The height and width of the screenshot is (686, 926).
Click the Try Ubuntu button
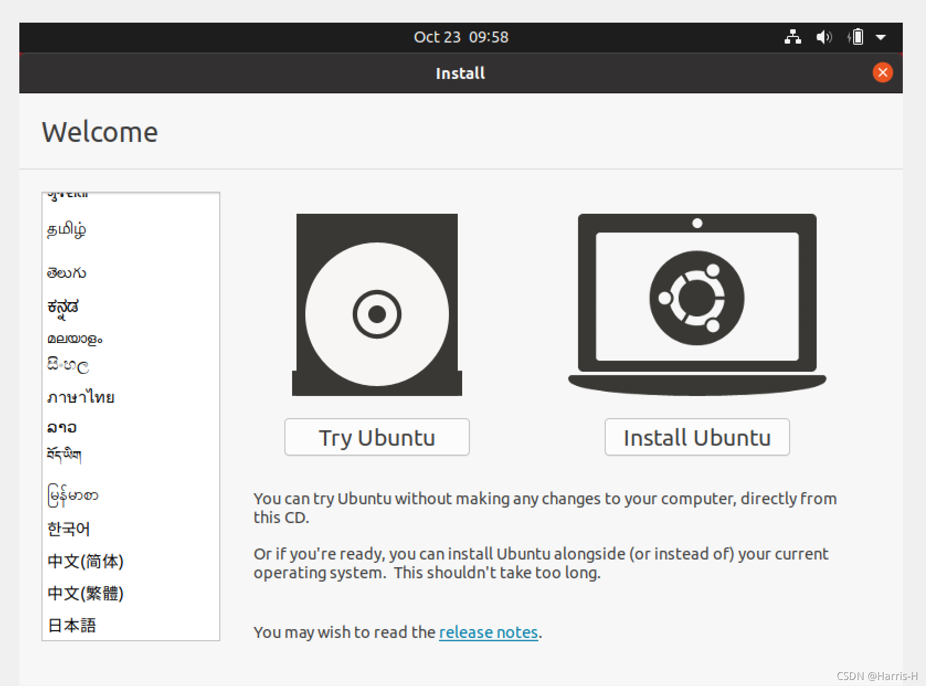pyautogui.click(x=377, y=437)
